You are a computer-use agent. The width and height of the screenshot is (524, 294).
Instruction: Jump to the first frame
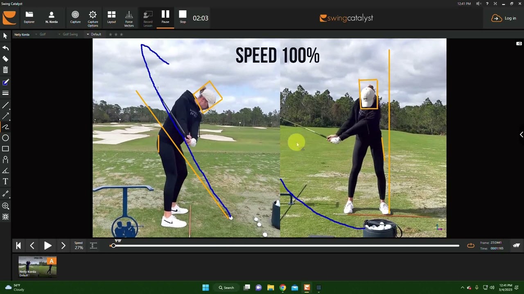(18, 245)
